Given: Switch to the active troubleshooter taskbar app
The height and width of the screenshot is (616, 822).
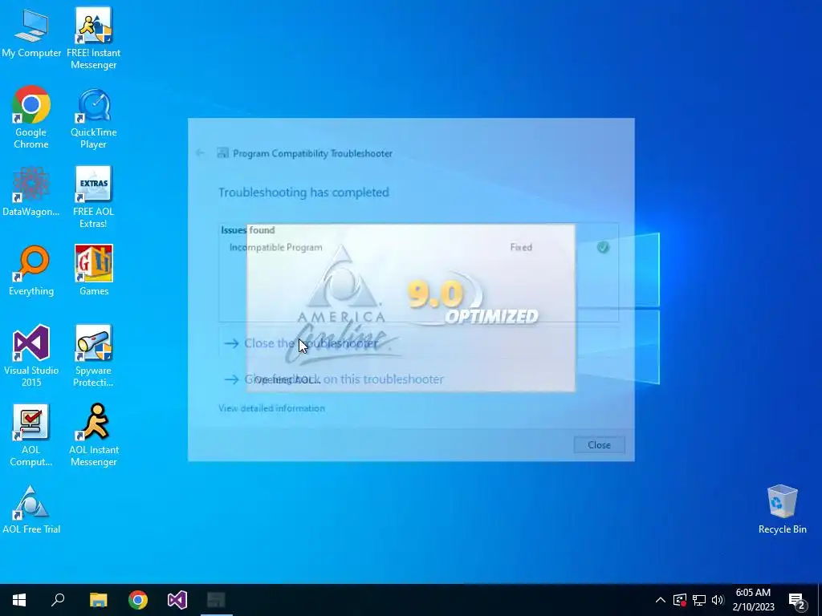Looking at the screenshot, I should [x=217, y=600].
